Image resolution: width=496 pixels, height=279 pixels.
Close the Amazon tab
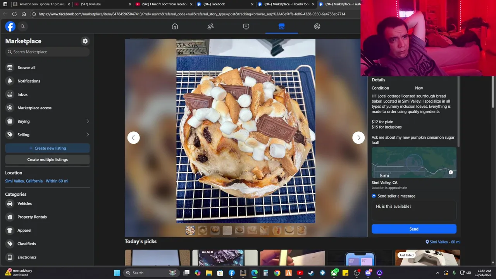69,4
